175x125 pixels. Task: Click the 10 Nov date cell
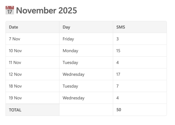(33, 51)
